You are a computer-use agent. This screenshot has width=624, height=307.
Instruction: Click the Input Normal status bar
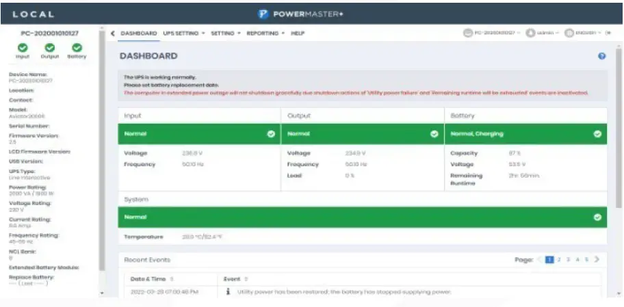coord(199,134)
